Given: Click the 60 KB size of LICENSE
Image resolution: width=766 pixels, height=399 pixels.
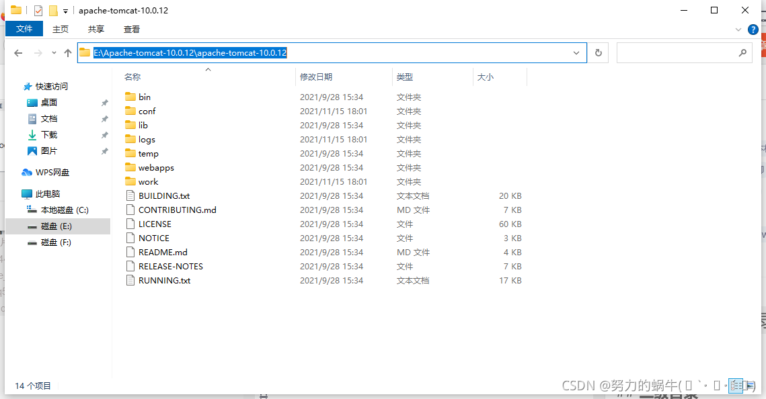Looking at the screenshot, I should pyautogui.click(x=510, y=224).
